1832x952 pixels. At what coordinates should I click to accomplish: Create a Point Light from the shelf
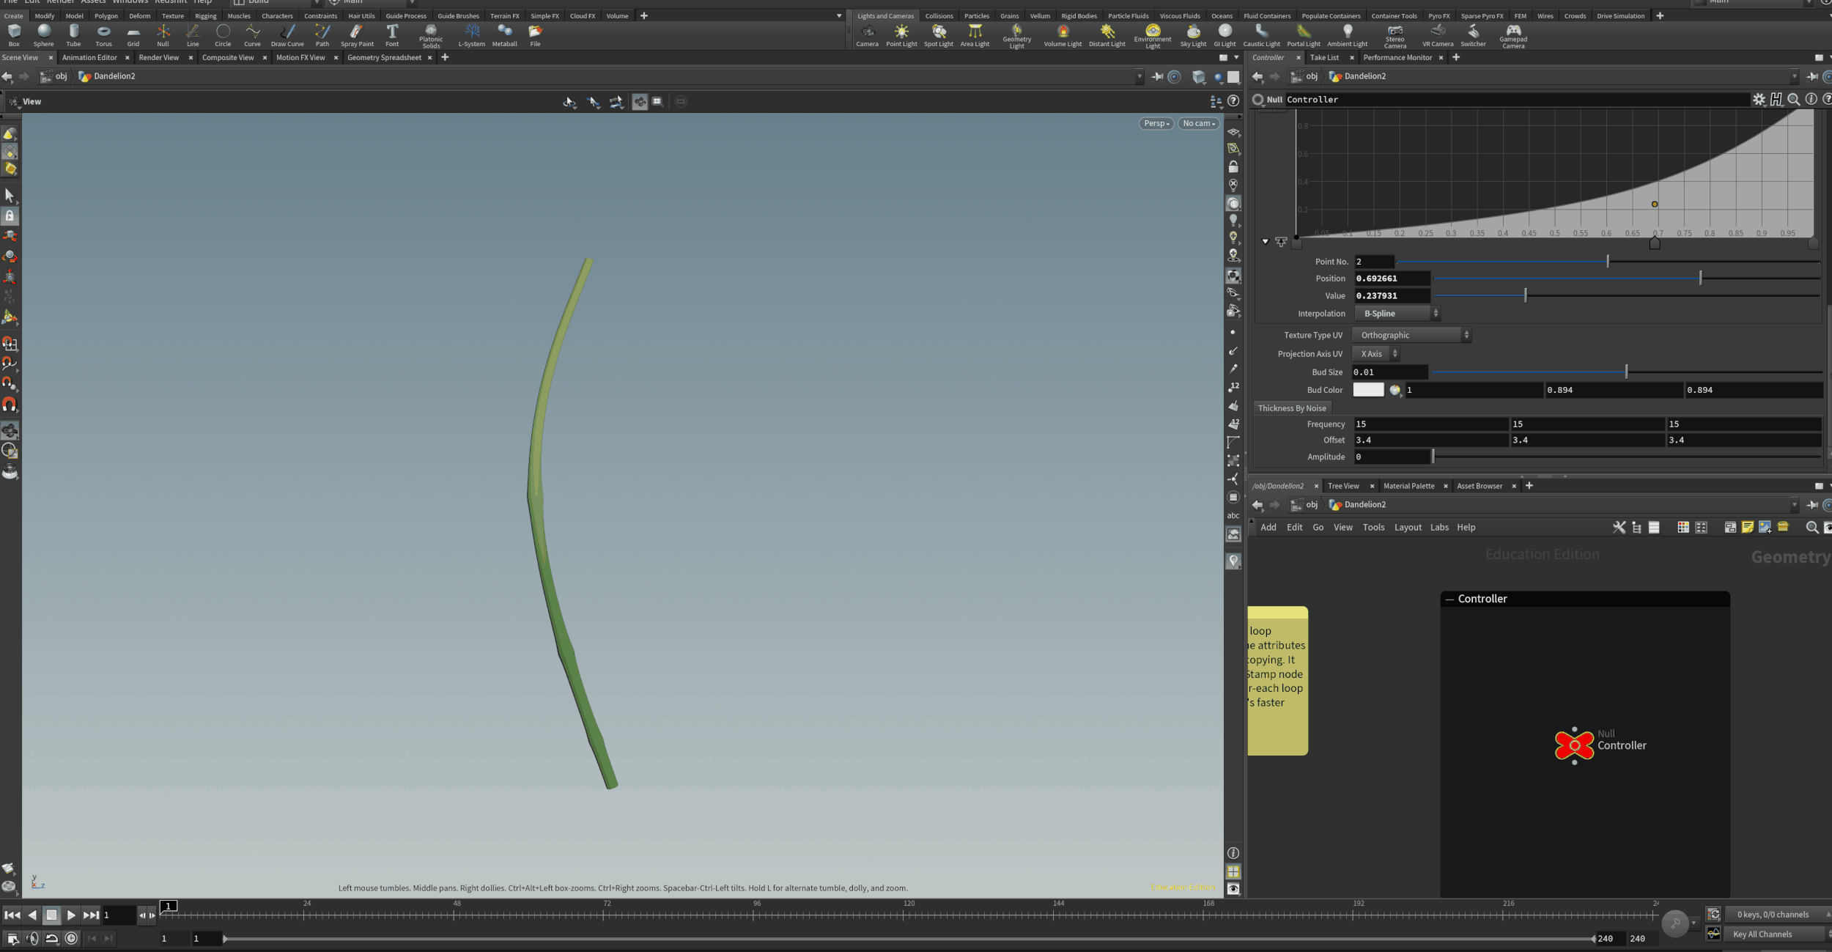(x=901, y=34)
